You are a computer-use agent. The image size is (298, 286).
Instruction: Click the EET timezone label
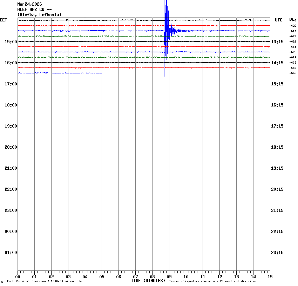tap(4, 20)
